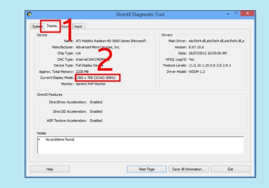Click the 'ATI Mobility Radeon HD 5000 Series' name
The width and height of the screenshot is (269, 188).
(x=111, y=41)
